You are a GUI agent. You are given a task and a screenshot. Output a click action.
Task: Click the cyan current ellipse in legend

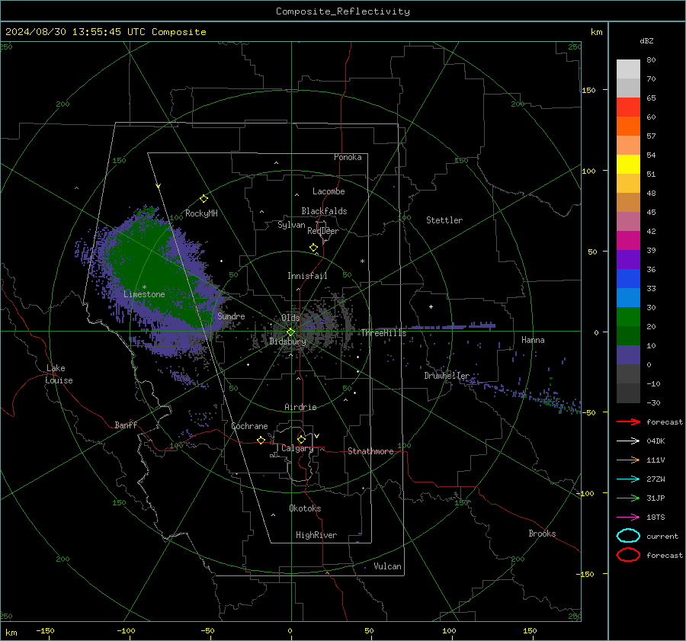pos(628,536)
